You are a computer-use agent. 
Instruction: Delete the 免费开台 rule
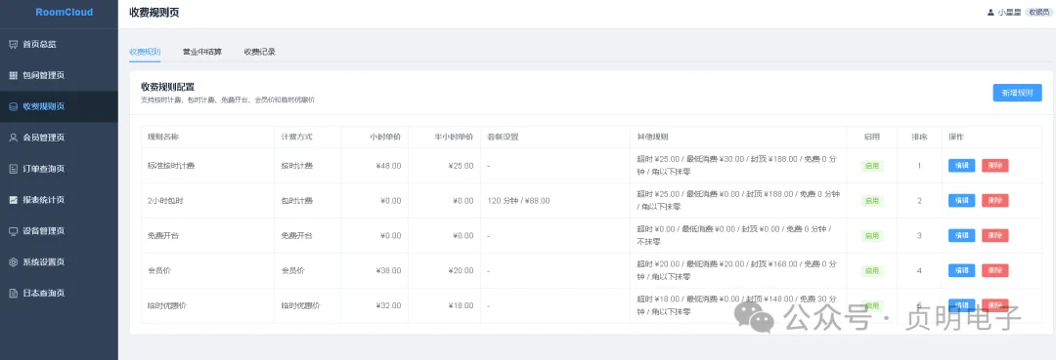(x=995, y=235)
